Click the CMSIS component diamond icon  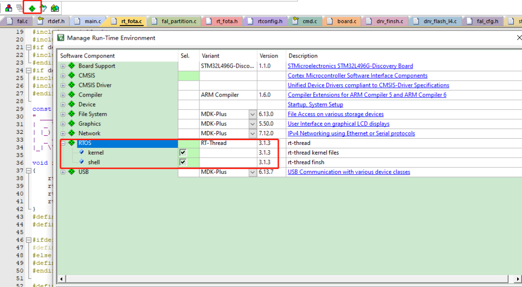coord(72,75)
